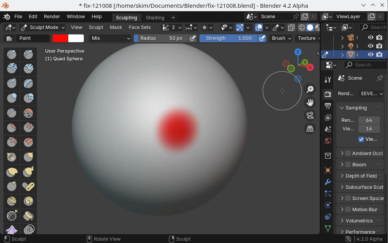Select the Pinch brush tool

pos(12,157)
